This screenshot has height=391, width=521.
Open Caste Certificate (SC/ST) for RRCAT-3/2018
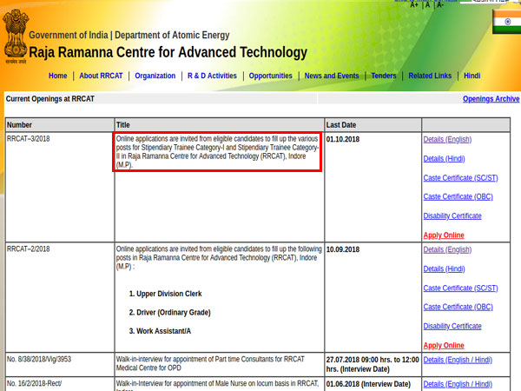(460, 178)
